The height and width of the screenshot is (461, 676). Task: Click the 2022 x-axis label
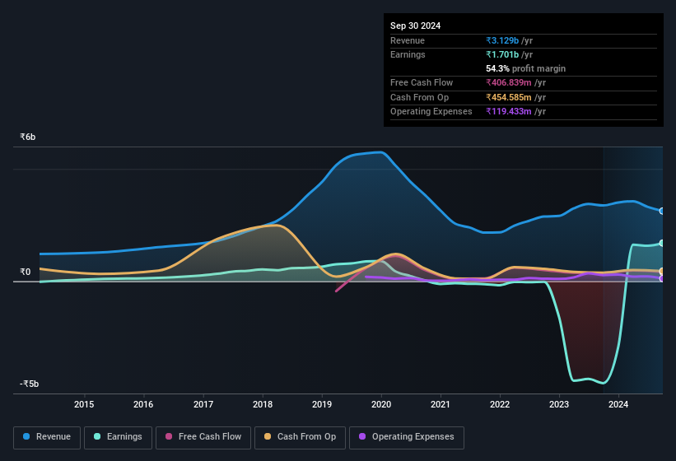pyautogui.click(x=500, y=404)
